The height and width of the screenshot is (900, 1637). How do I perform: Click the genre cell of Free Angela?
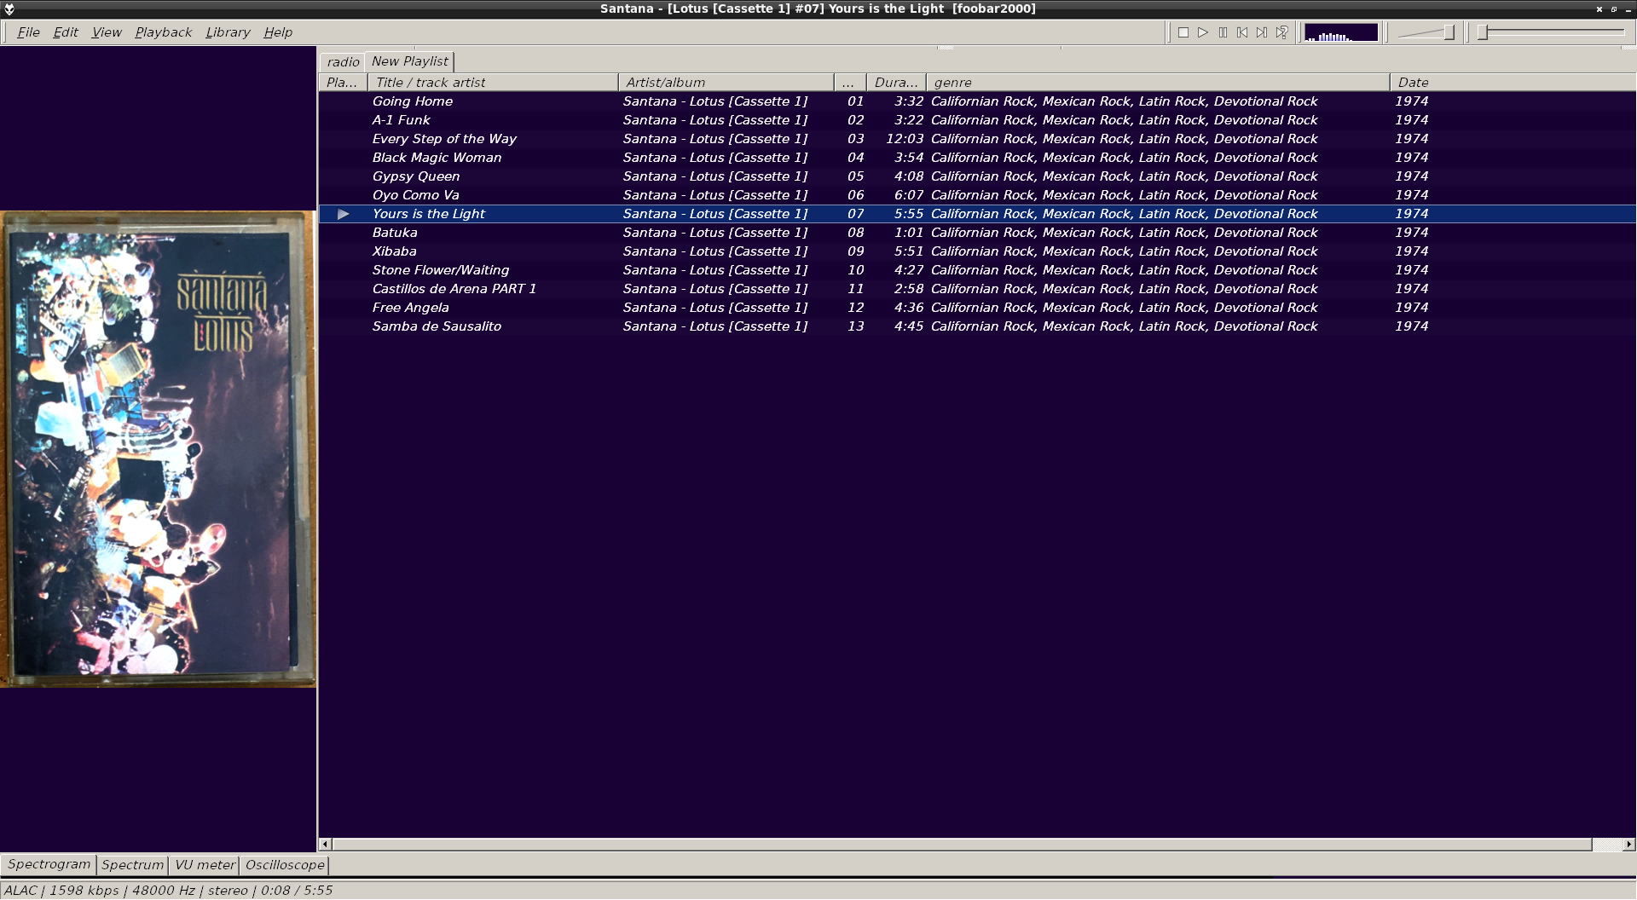tap(1125, 308)
